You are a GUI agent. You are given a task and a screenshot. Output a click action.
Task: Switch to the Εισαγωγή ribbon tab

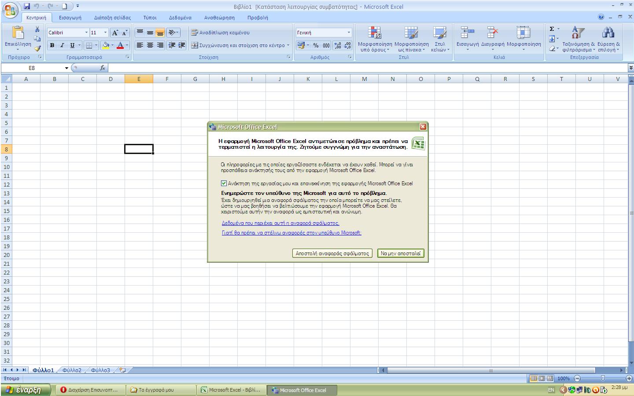pyautogui.click(x=70, y=18)
